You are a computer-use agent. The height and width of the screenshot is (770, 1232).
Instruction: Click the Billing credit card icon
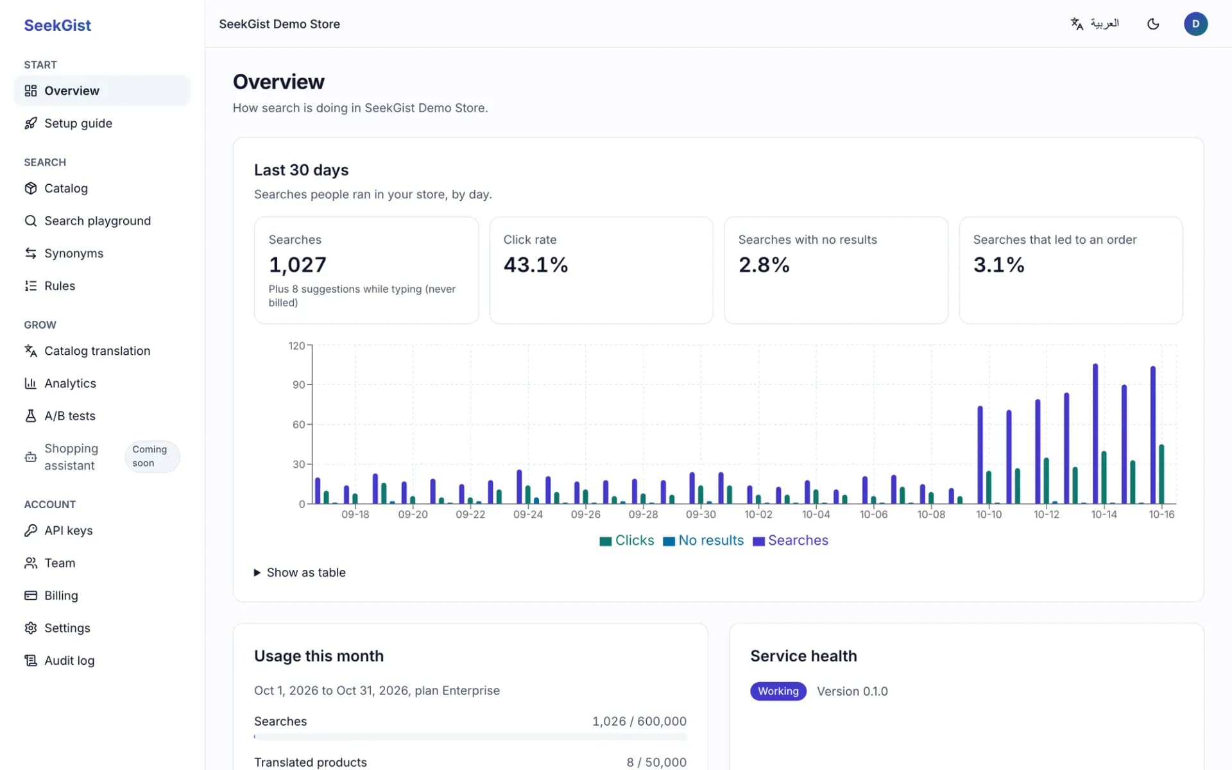pyautogui.click(x=30, y=595)
